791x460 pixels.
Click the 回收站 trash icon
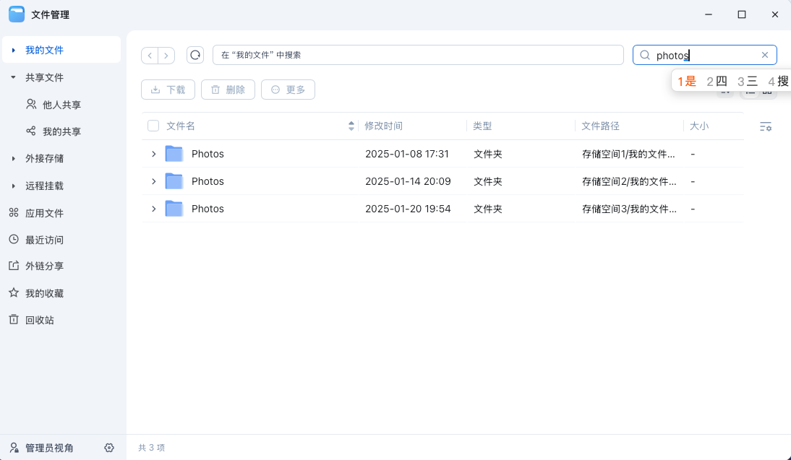coord(14,319)
